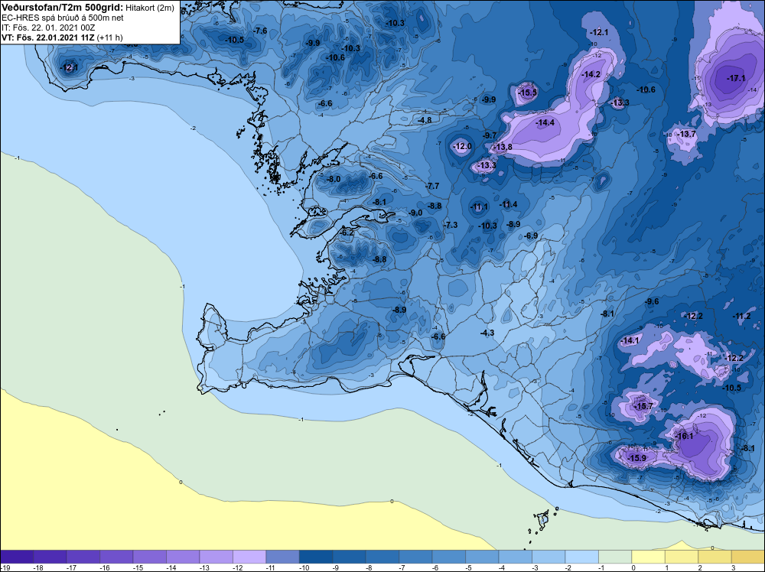This screenshot has width=765, height=572.
Task: Click the -13.7 temperature label
Action: (687, 134)
